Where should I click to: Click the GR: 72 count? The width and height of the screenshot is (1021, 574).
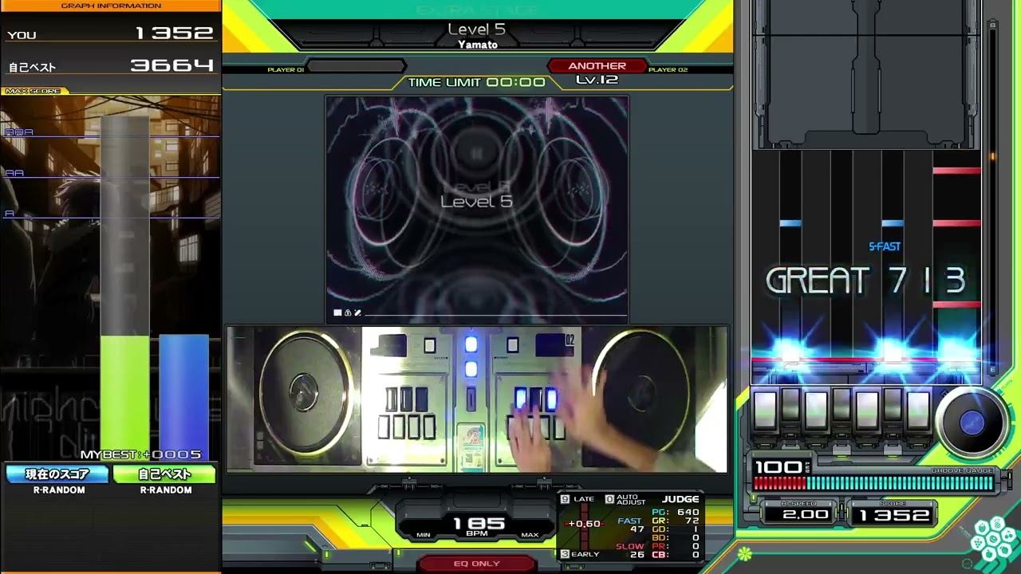(x=676, y=521)
